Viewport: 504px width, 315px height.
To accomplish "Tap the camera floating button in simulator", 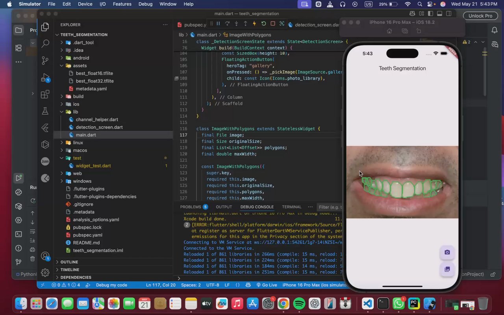I will [x=447, y=252].
